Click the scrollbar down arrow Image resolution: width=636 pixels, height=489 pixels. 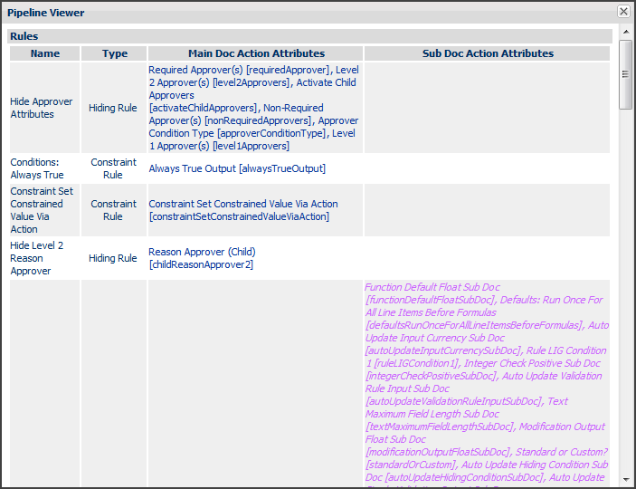[626, 479]
